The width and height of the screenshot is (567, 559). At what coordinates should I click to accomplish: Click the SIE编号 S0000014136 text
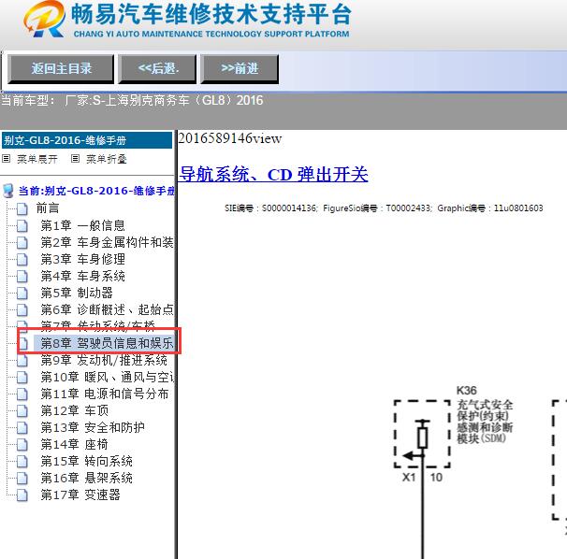click(270, 208)
